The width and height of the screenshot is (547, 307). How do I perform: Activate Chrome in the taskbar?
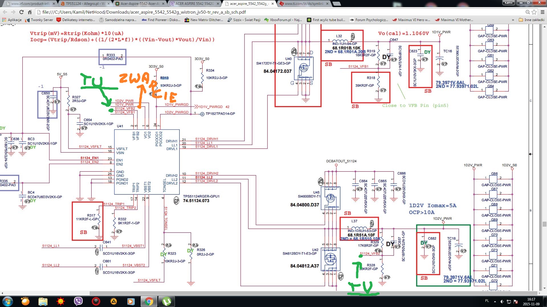click(x=149, y=301)
